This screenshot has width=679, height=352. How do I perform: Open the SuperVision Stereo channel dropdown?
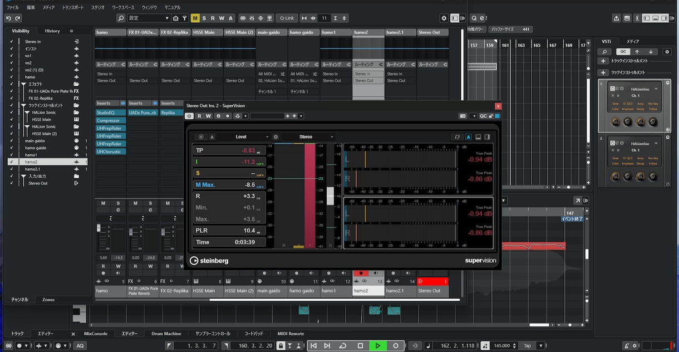[309, 136]
